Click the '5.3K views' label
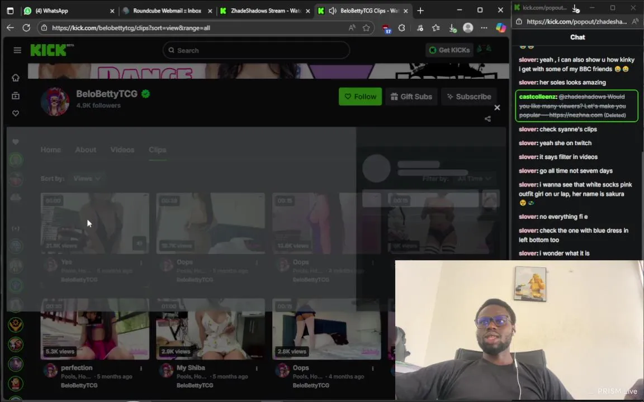The height and width of the screenshot is (402, 644). coord(60,352)
